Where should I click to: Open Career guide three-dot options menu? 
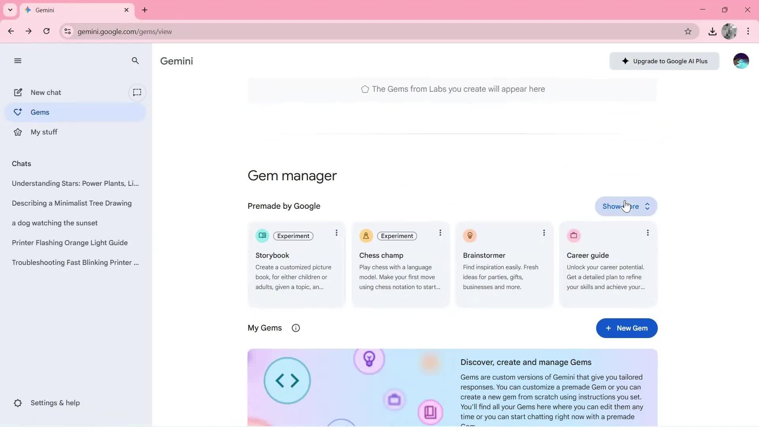pos(648,233)
